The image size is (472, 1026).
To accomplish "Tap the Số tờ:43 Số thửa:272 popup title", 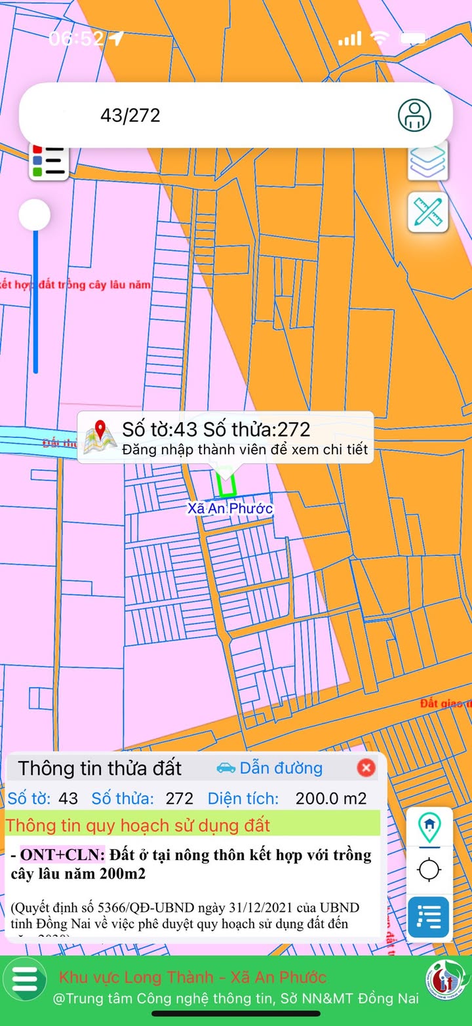I will pyautogui.click(x=216, y=429).
